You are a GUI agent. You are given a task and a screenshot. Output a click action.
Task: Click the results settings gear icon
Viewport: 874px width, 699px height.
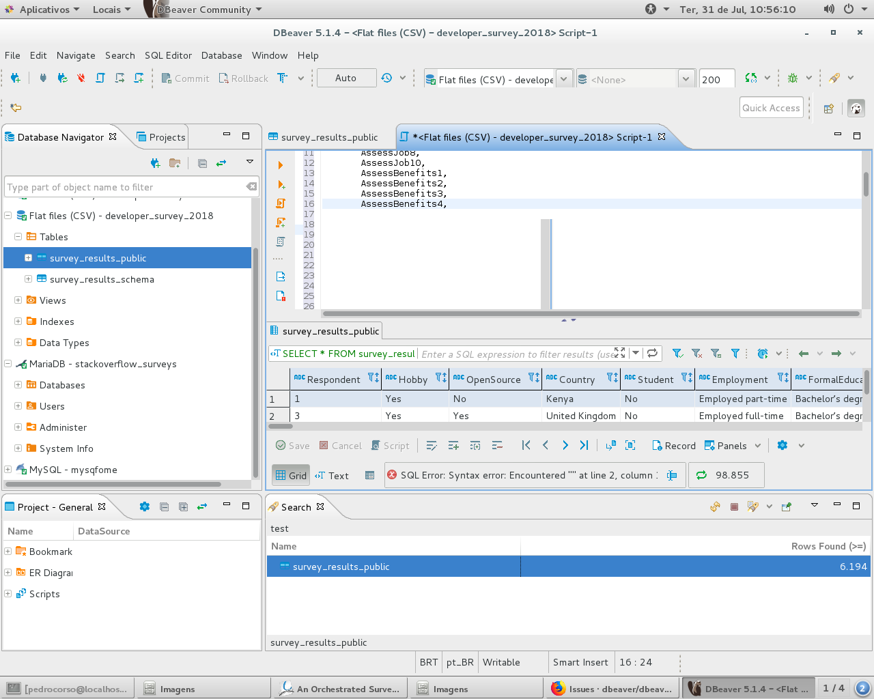783,445
